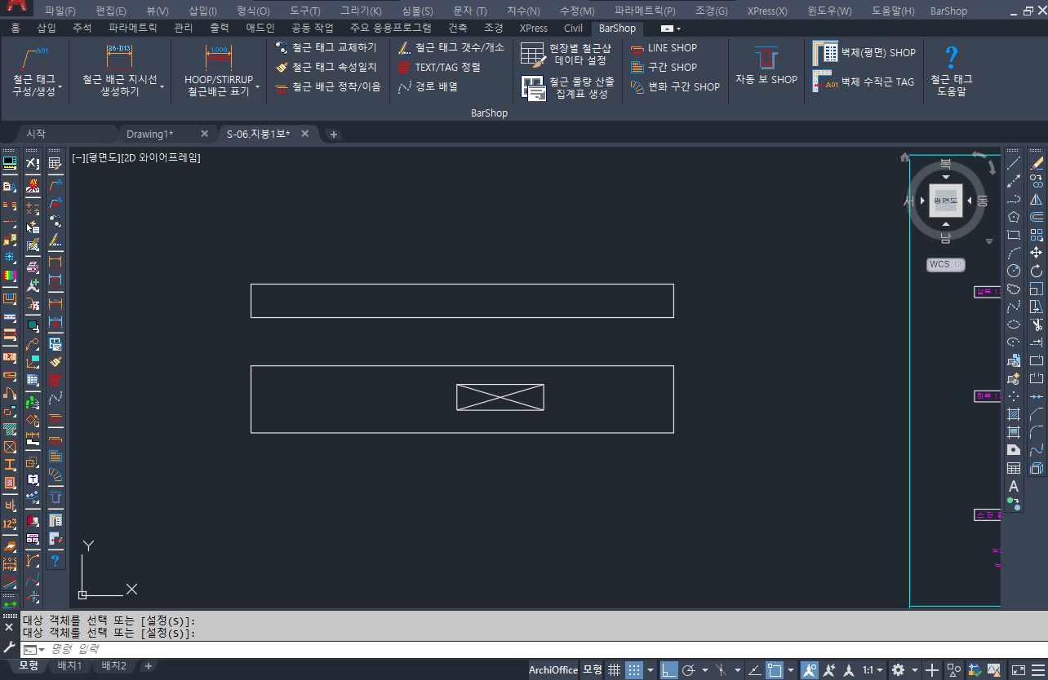
Task: Click the Rotate tool icon
Action: [x=1037, y=271]
